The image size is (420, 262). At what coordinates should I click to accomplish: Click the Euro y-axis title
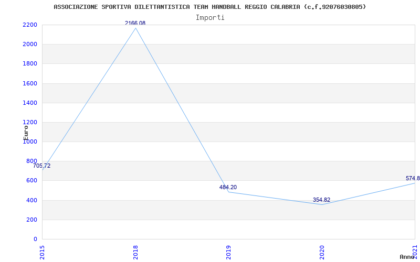[x=26, y=133]
